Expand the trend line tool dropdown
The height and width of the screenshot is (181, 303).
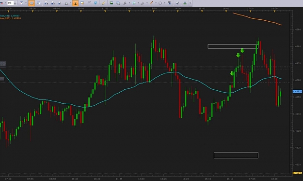pos(156,3)
